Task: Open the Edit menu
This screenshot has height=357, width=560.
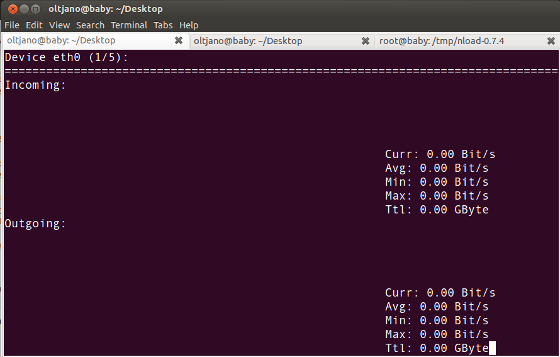Action: tap(34, 25)
